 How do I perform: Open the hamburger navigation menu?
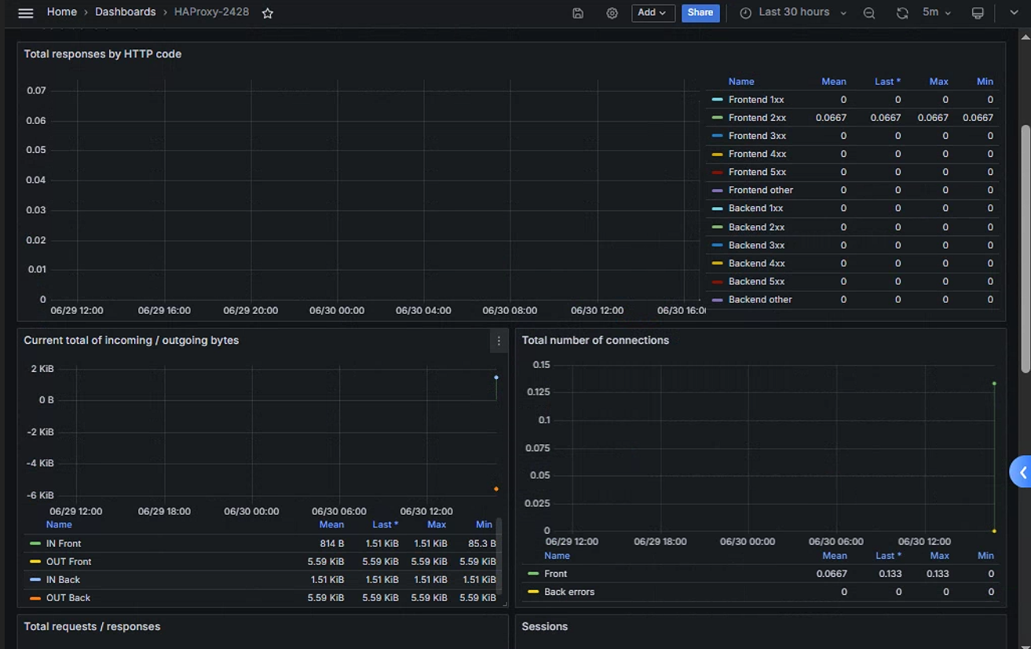pos(25,13)
